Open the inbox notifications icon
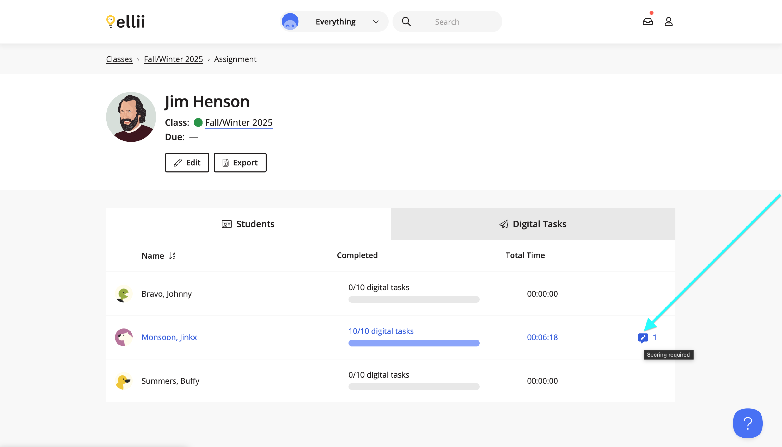Screen dimensions: 782x447 coord(647,21)
